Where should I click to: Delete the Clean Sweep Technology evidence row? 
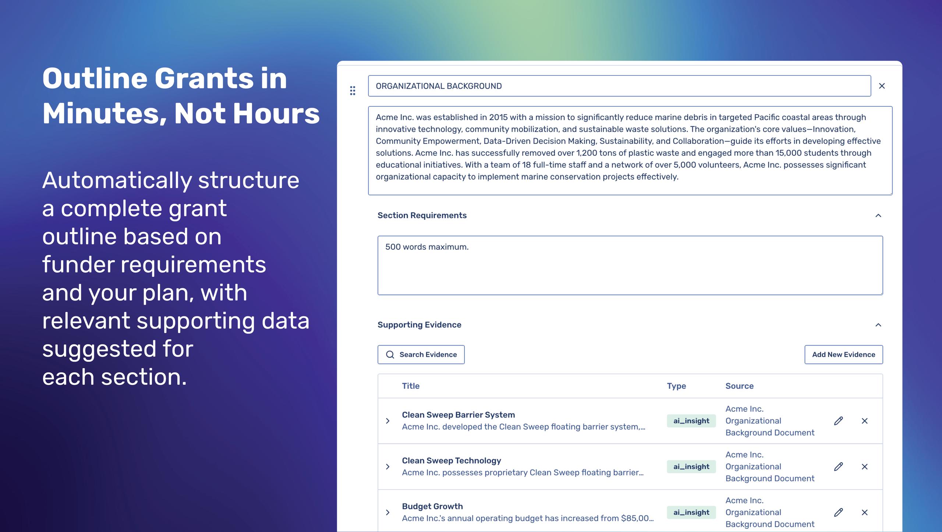(x=864, y=467)
